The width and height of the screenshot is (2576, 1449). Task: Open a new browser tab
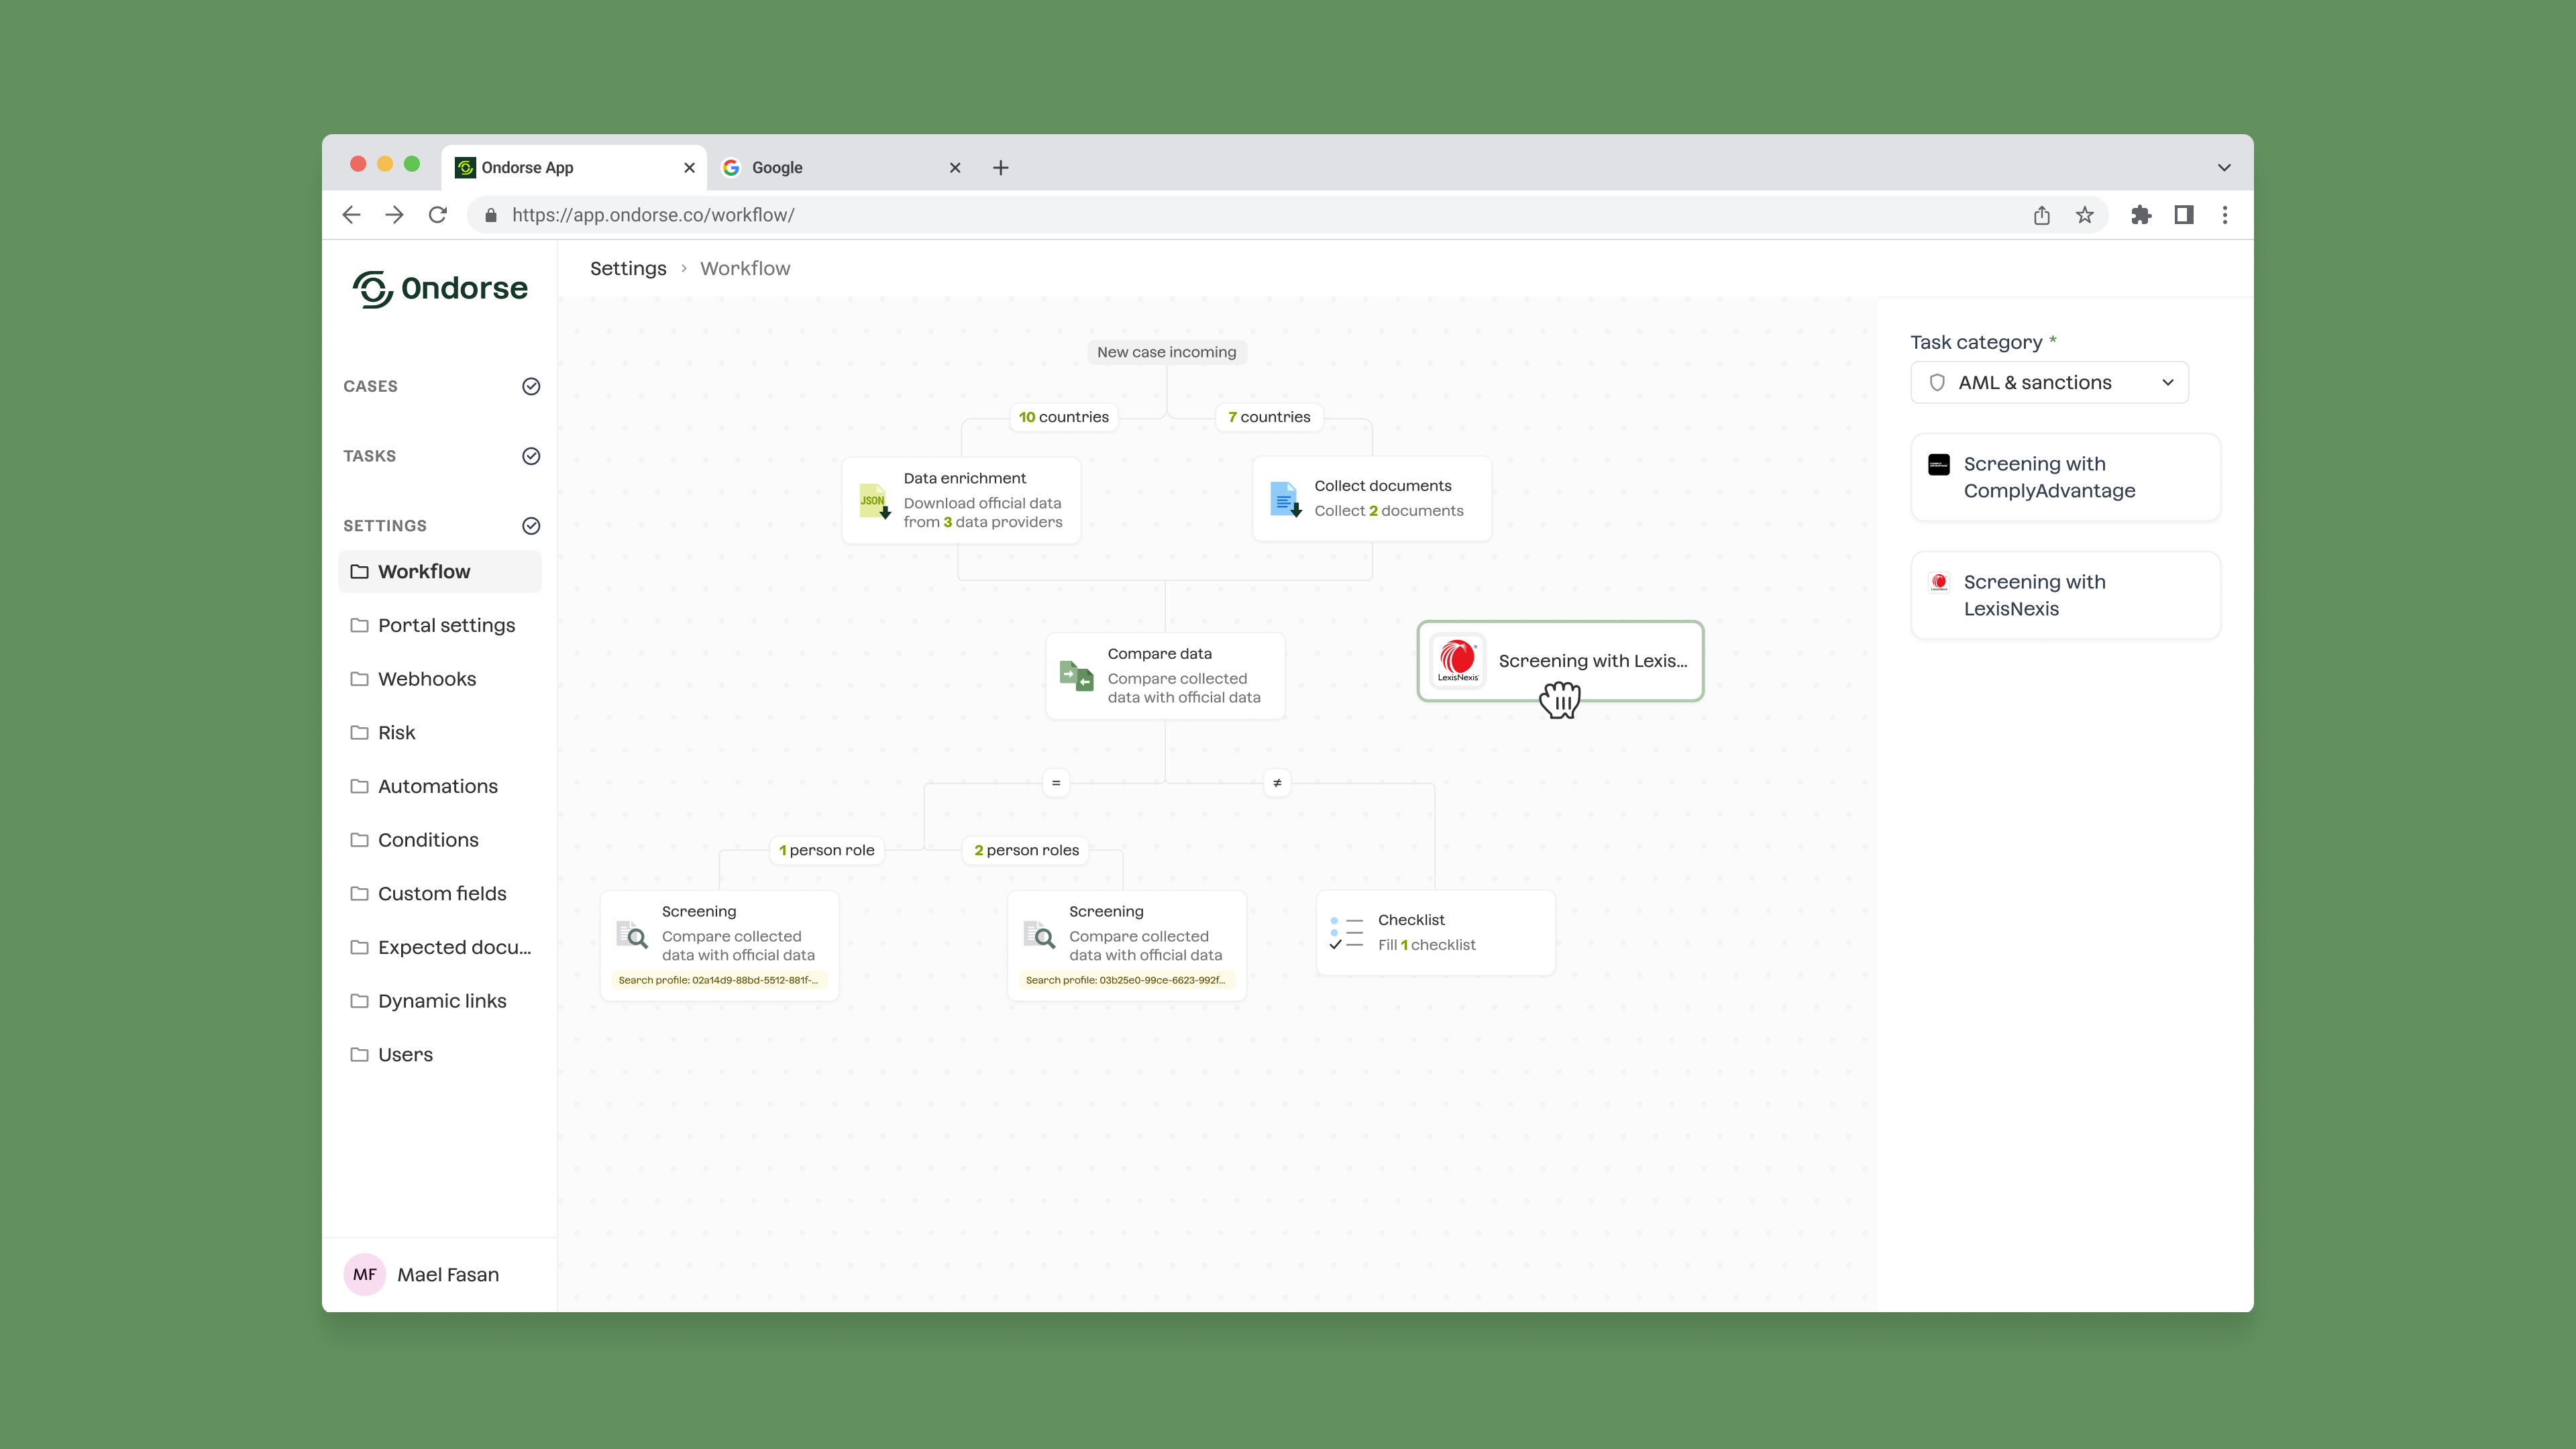coord(1001,168)
